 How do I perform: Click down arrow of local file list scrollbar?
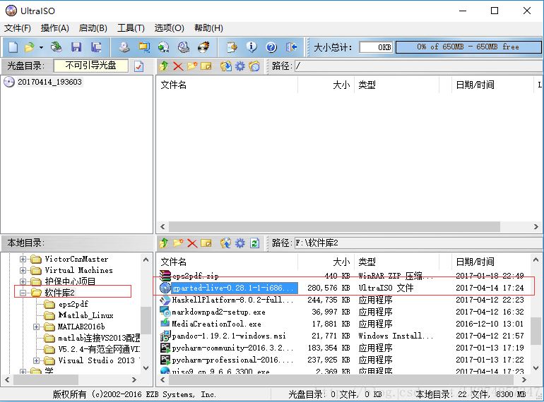pyautogui.click(x=536, y=367)
